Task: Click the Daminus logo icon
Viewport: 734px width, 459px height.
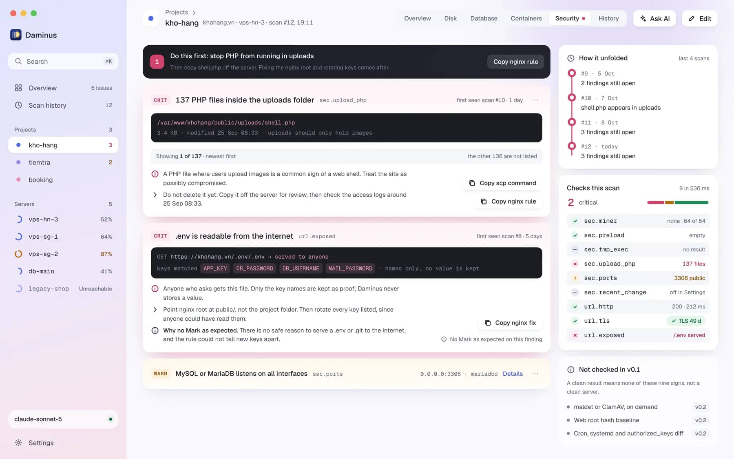Action: [15, 35]
